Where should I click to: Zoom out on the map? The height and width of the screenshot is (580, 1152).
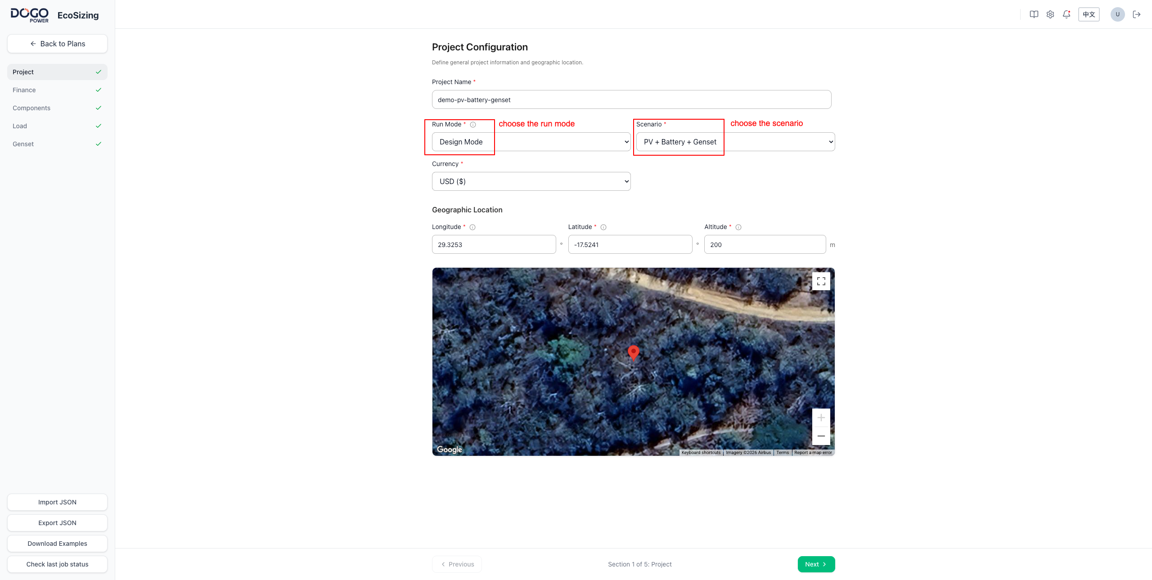[x=821, y=436]
